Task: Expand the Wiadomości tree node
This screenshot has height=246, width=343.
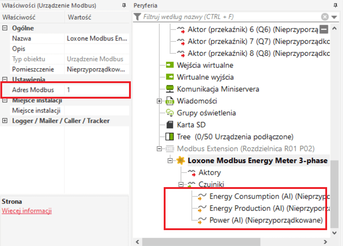Action: [x=159, y=101]
